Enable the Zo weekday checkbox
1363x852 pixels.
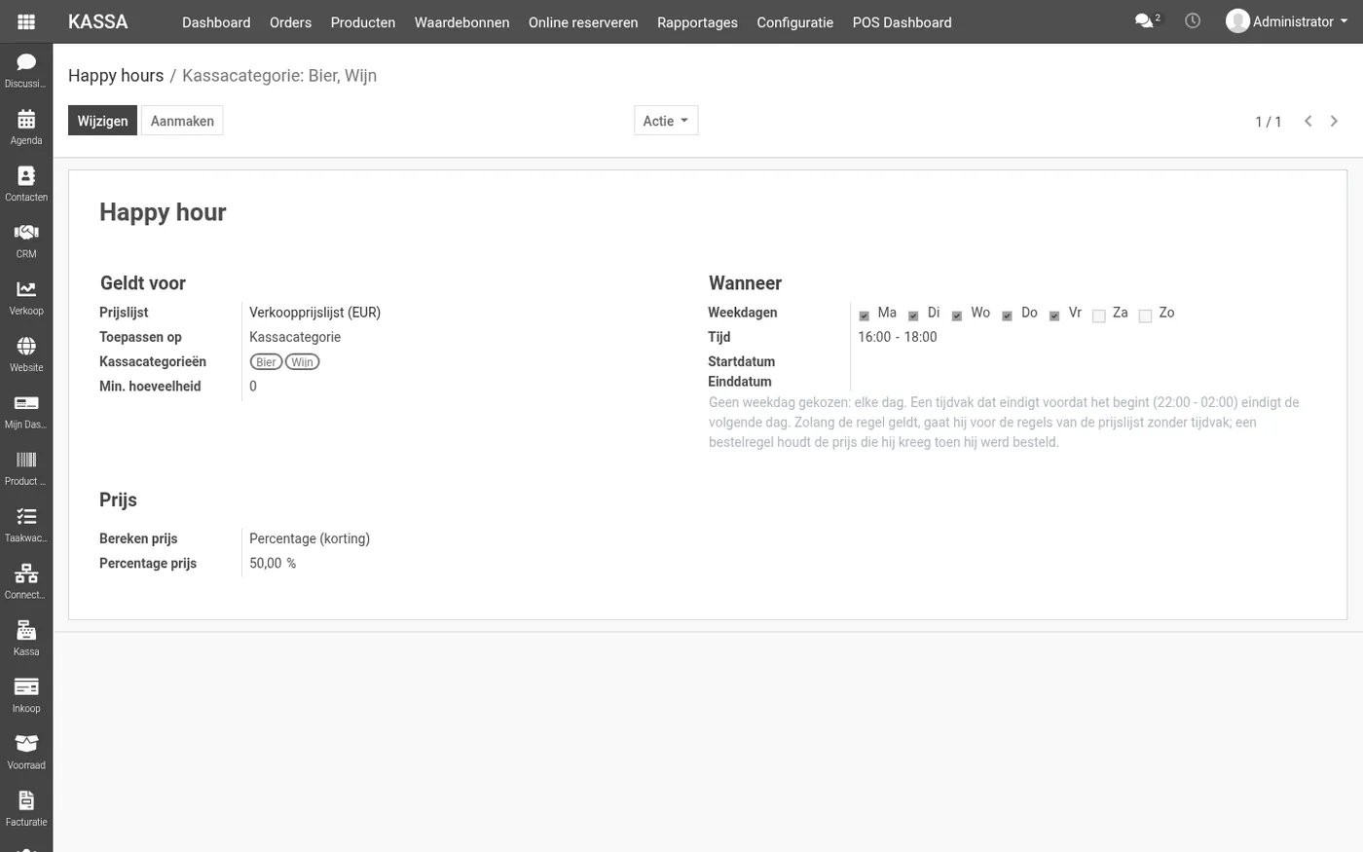(1145, 315)
